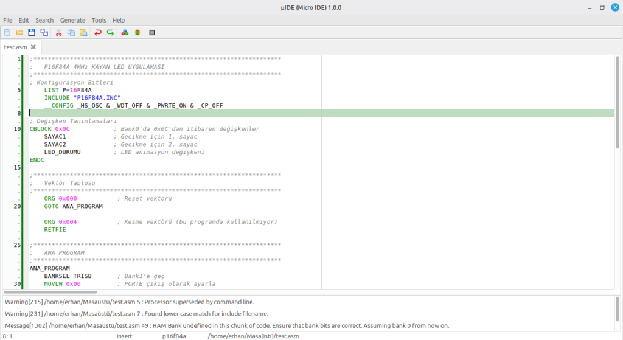Click the Save All toolbar icon

click(x=44, y=32)
